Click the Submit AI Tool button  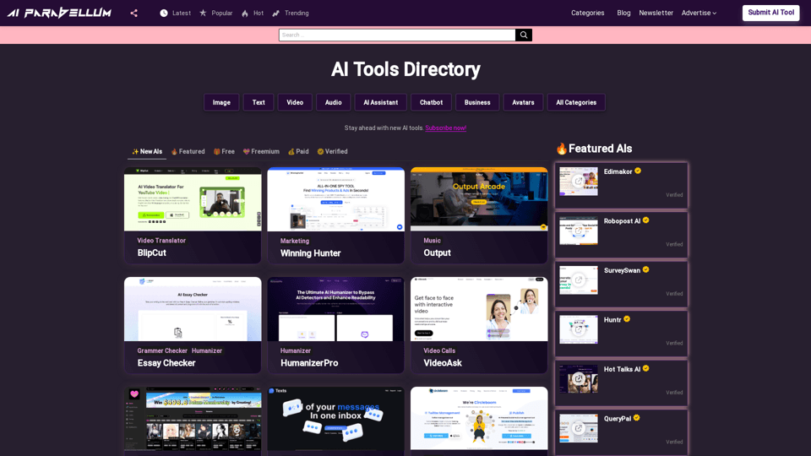(x=770, y=13)
